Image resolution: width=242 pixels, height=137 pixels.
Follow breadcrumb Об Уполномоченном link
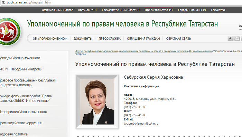[x=201, y=51]
